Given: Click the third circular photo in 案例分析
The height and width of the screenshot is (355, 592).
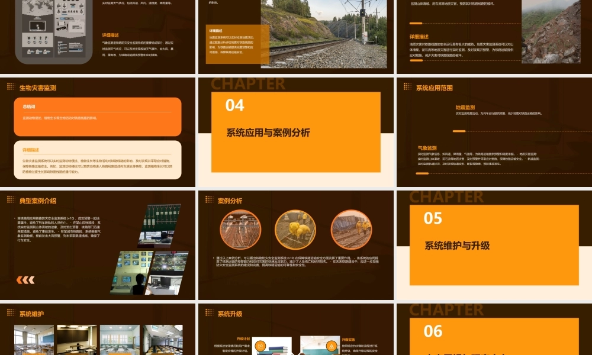Looking at the screenshot, I should coord(351,230).
